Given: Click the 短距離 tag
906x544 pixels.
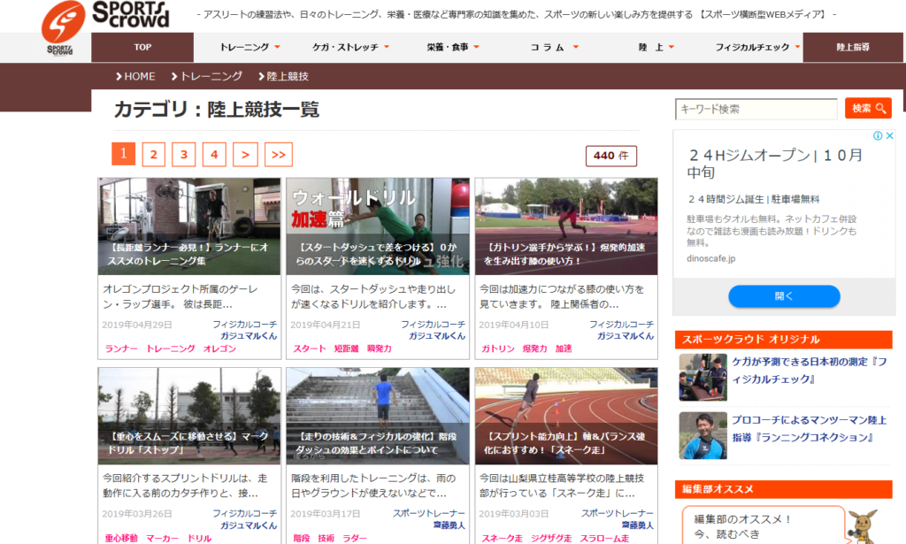Looking at the screenshot, I should (346, 349).
